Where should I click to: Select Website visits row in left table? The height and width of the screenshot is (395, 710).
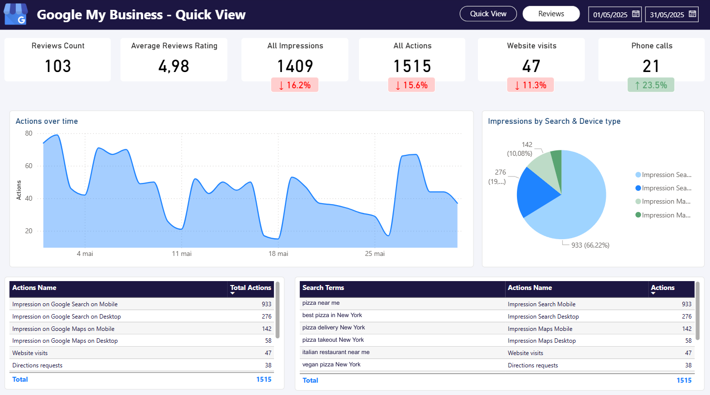[142, 353]
